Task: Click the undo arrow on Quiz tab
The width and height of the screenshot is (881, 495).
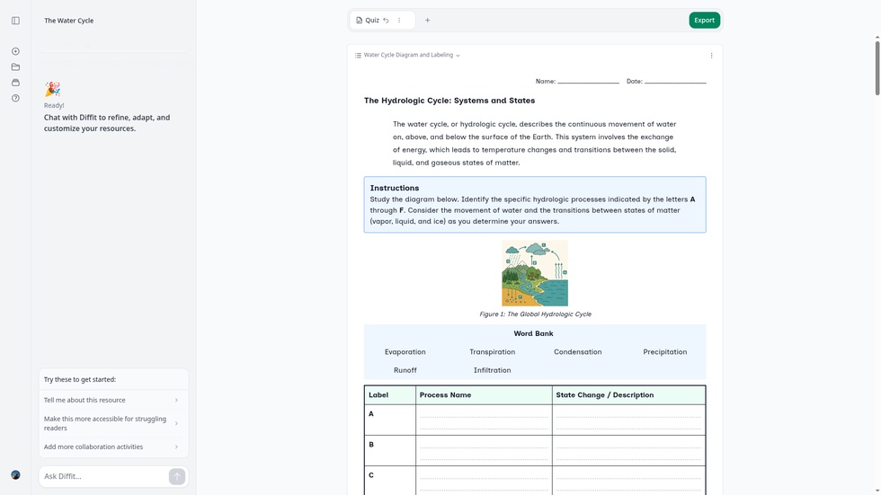Action: 386,20
